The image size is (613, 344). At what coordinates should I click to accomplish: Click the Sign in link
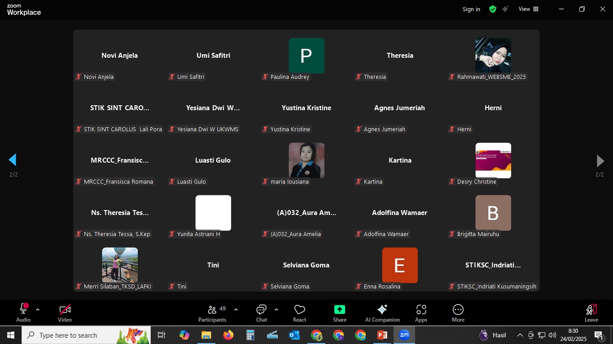pyautogui.click(x=471, y=9)
